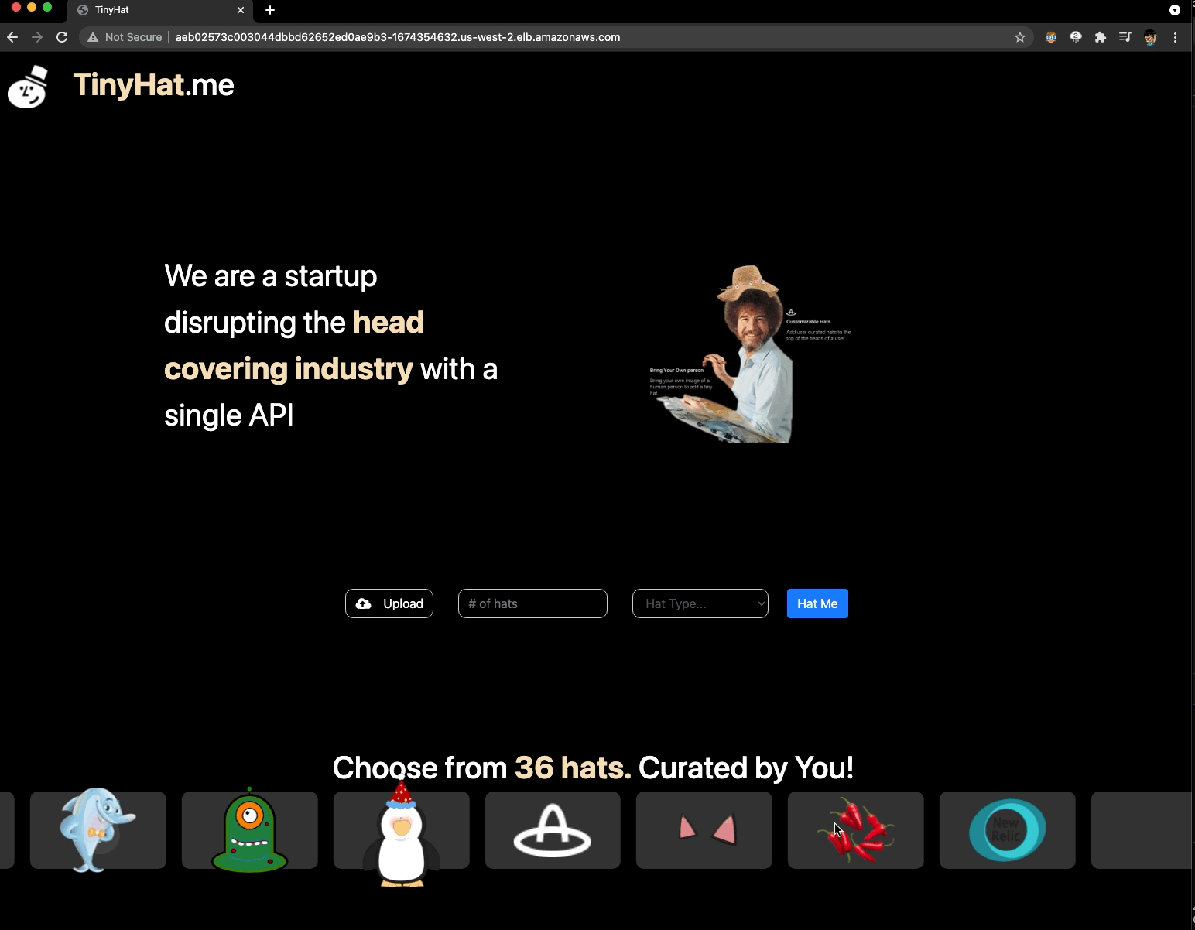Click the blue Hat Me button
Screen dimensions: 1195x930
coord(817,603)
